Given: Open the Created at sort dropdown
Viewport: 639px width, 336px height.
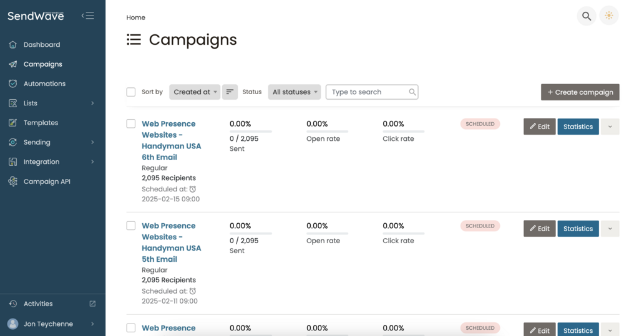Looking at the screenshot, I should coord(195,92).
